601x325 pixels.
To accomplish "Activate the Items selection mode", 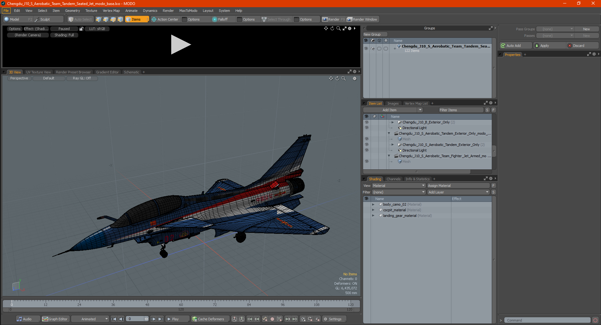I will click(137, 19).
